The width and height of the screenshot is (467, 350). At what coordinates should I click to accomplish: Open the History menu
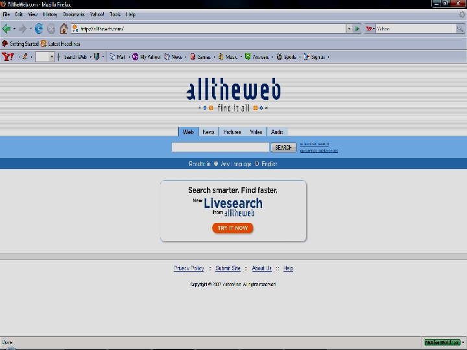coord(50,14)
